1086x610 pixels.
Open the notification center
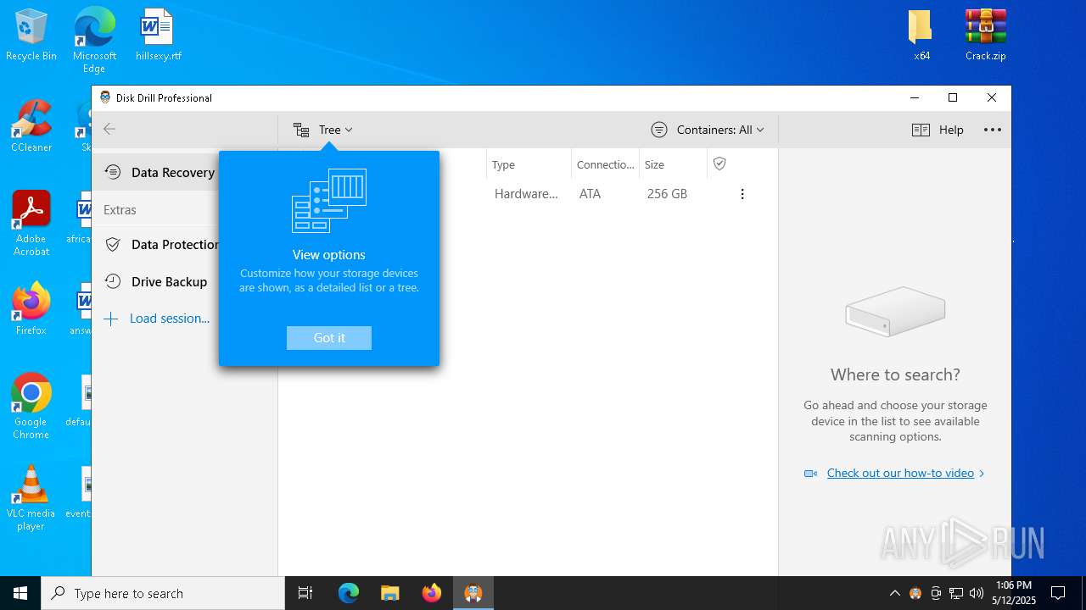(1058, 593)
